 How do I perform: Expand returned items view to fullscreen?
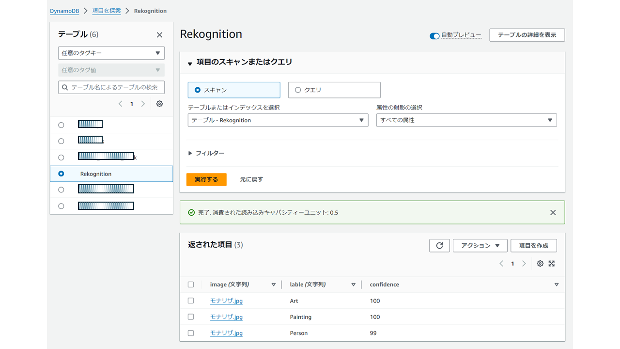(552, 263)
